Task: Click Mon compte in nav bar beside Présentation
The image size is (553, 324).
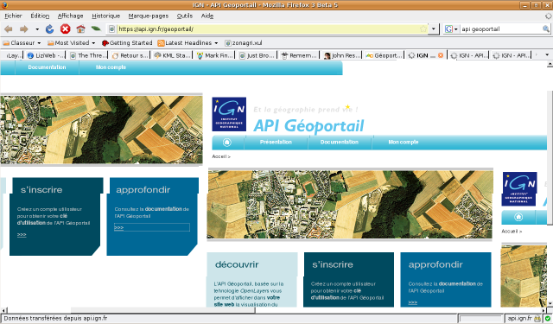Action: tap(404, 142)
